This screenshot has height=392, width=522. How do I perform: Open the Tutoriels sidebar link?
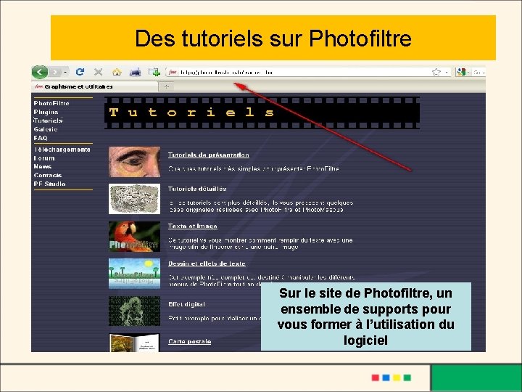click(48, 121)
